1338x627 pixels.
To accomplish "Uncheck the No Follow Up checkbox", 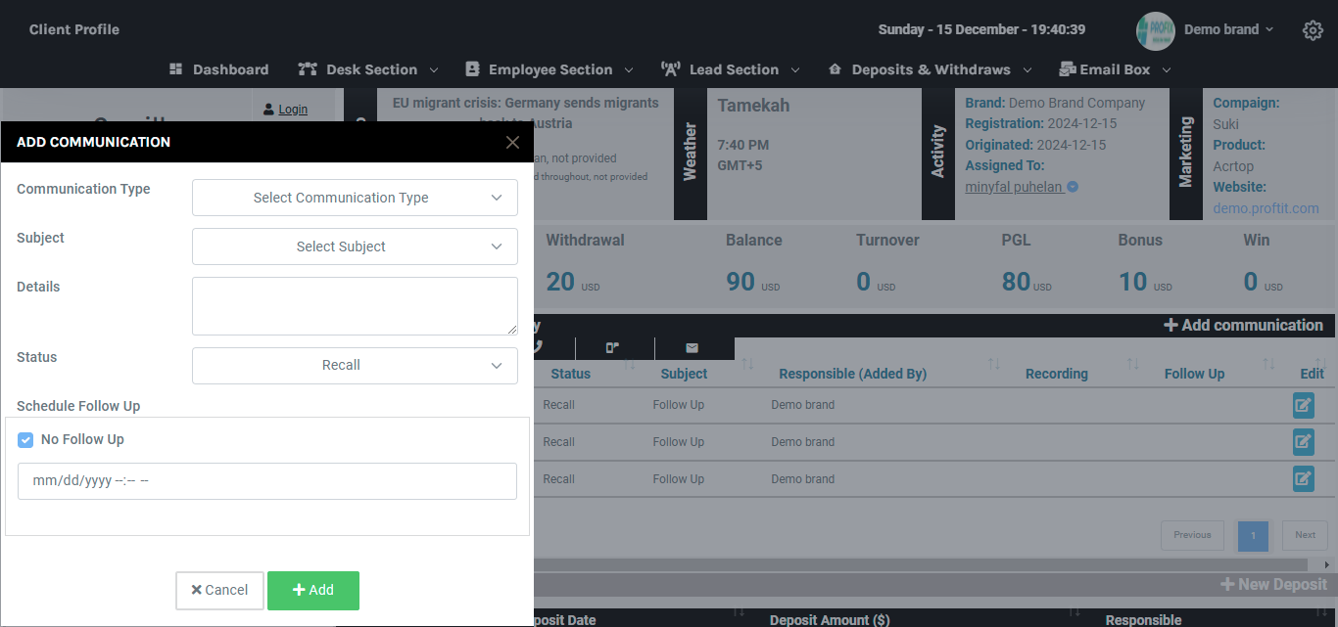I will click(26, 440).
